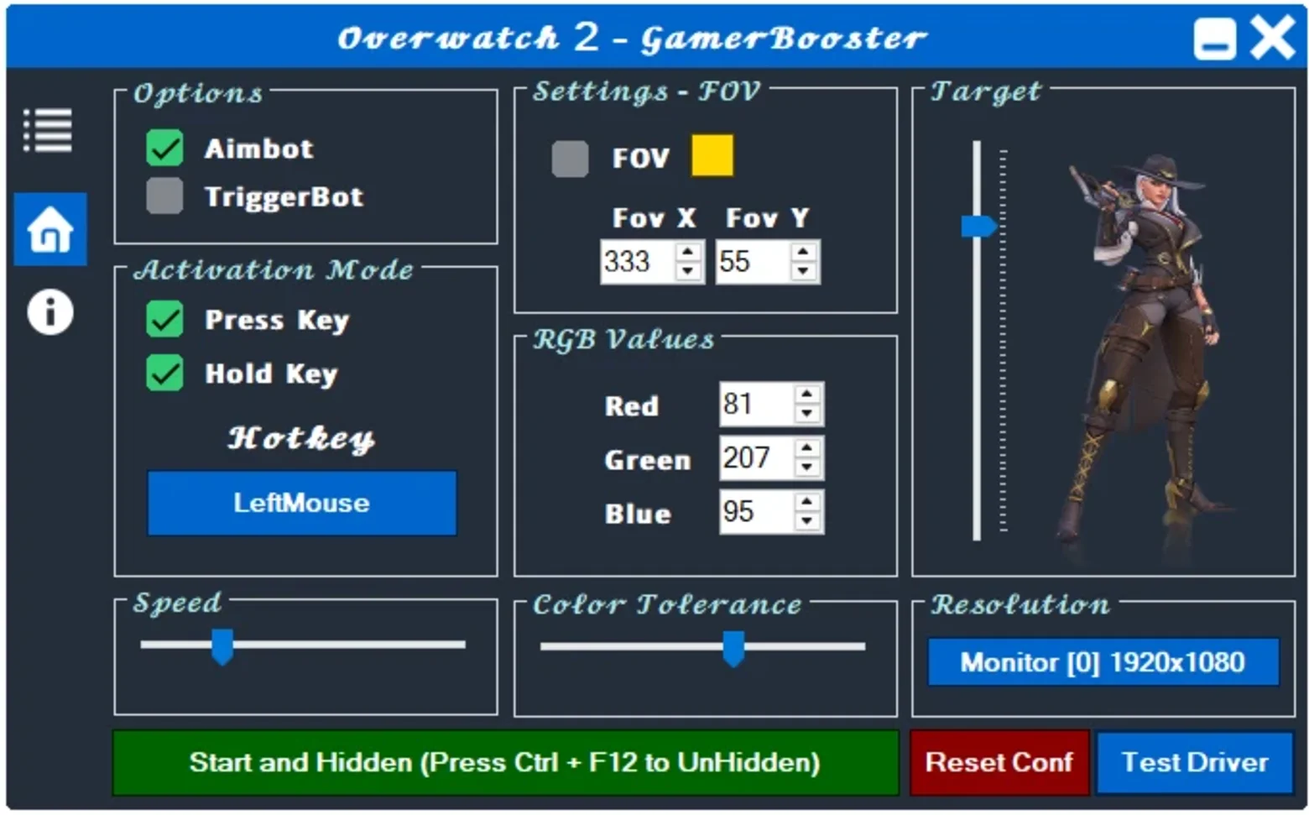Click the red Reset Conf button

[x=999, y=762]
